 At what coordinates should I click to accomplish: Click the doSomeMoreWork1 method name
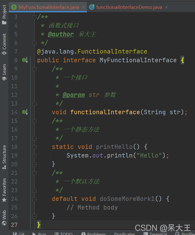point(127,199)
